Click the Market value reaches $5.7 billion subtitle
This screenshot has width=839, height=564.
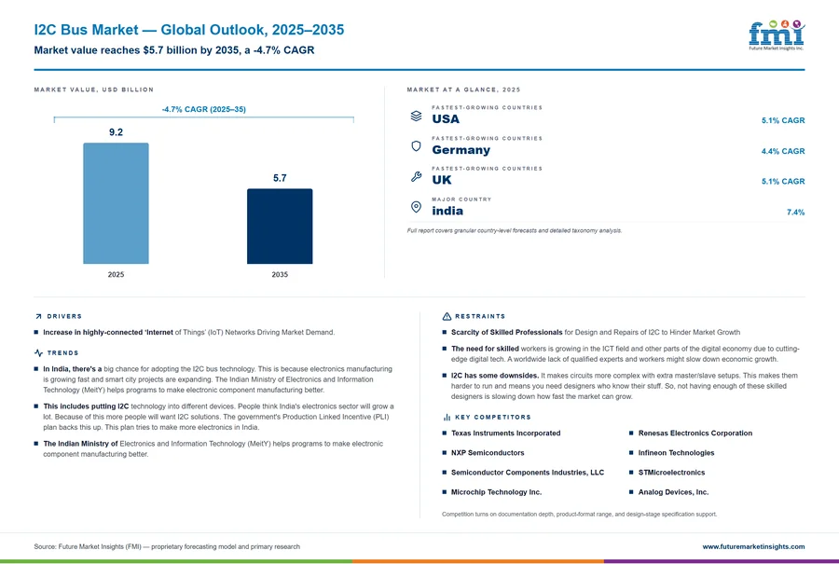click(174, 50)
